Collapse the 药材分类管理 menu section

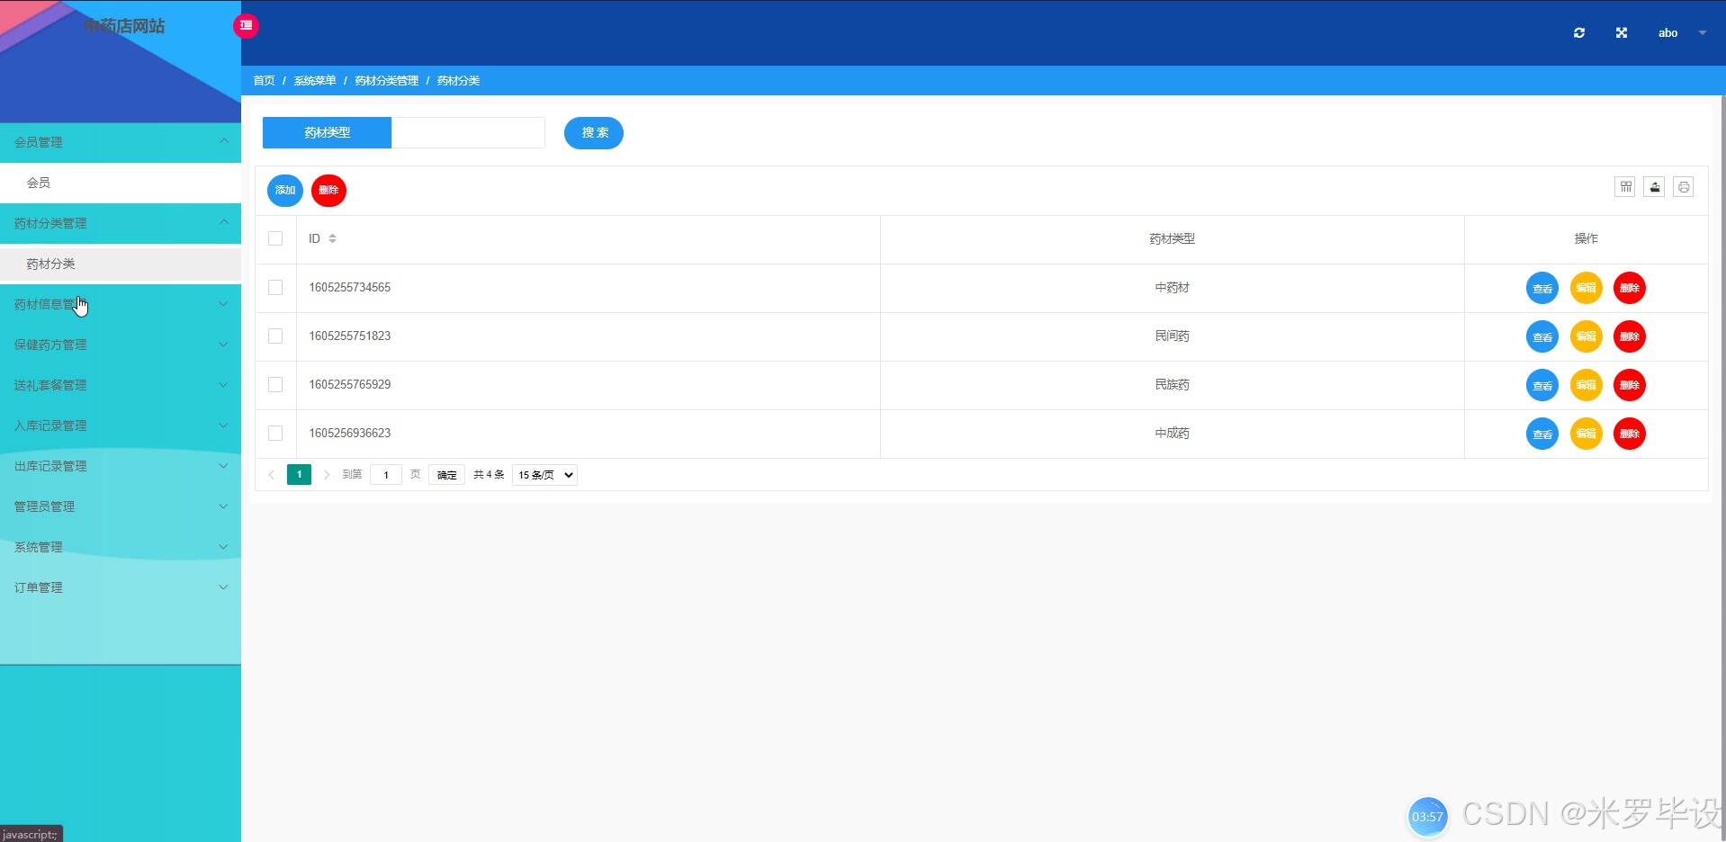121,223
